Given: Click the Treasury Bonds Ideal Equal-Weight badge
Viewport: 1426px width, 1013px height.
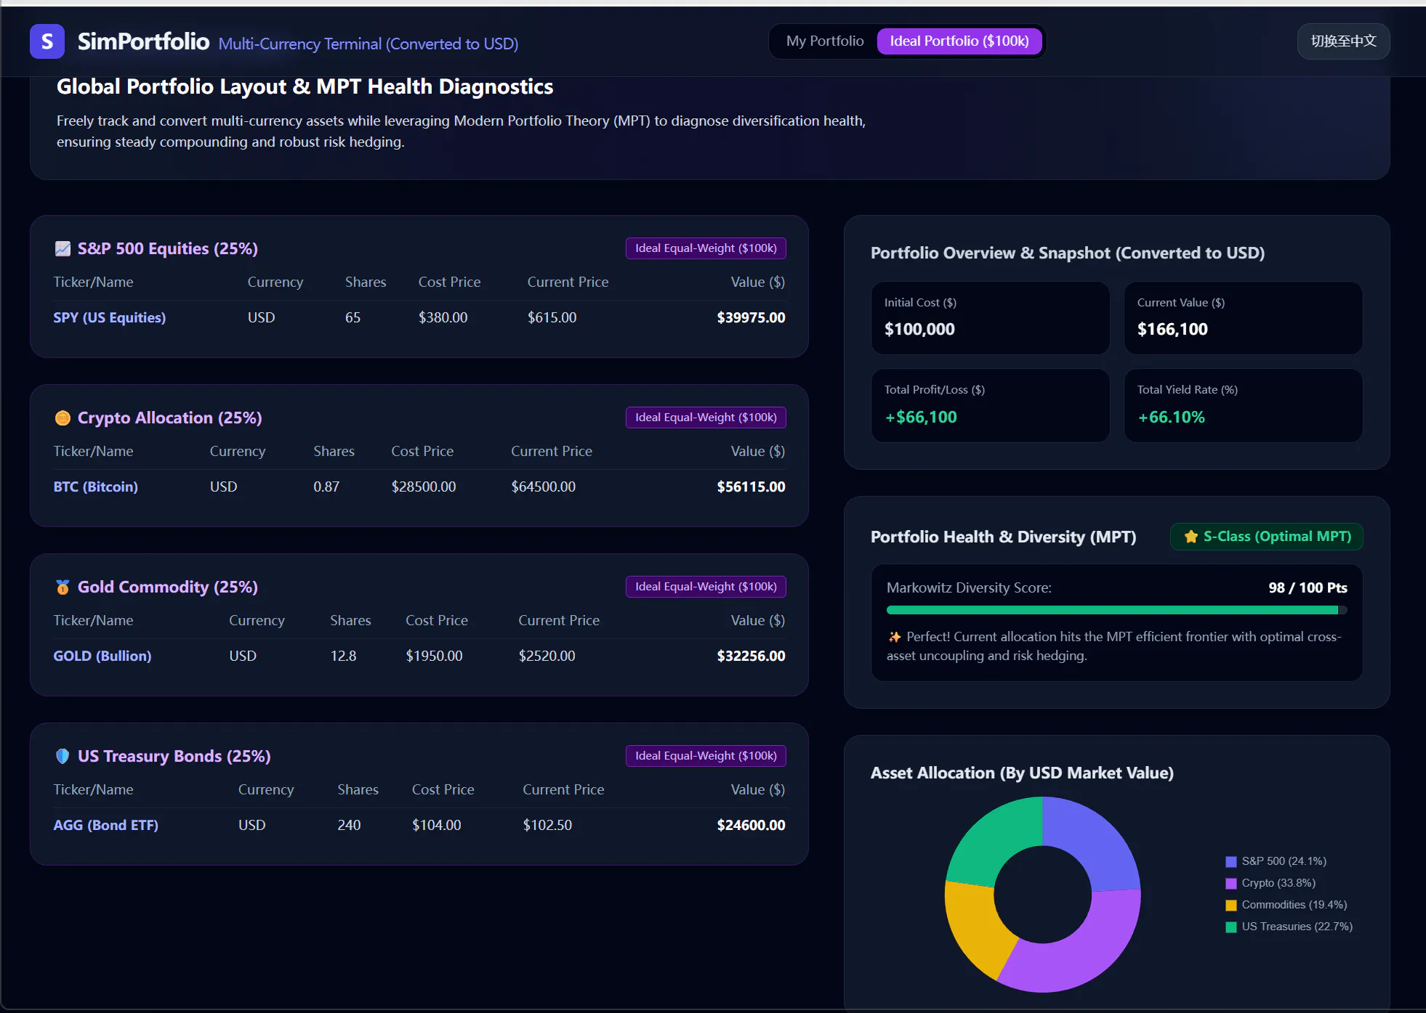Looking at the screenshot, I should point(706,756).
